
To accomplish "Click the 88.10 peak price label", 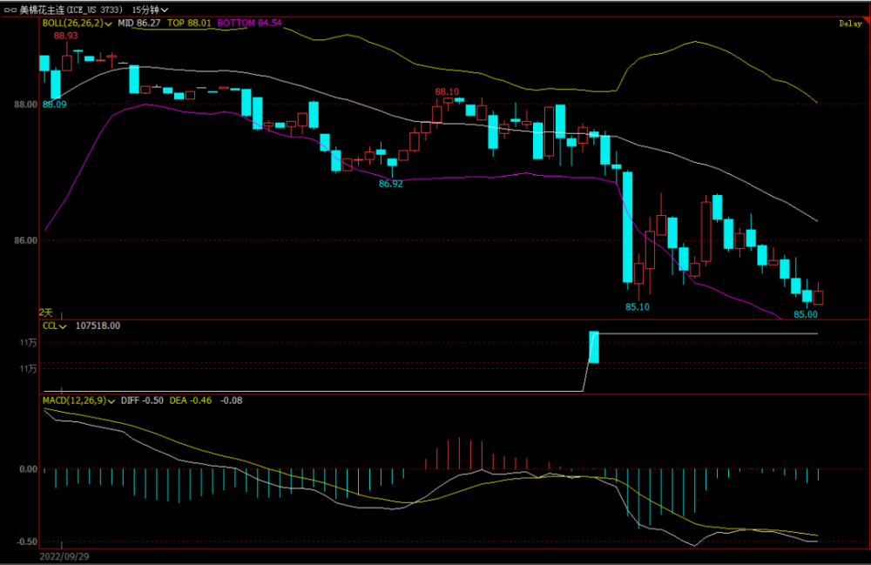I will (447, 91).
